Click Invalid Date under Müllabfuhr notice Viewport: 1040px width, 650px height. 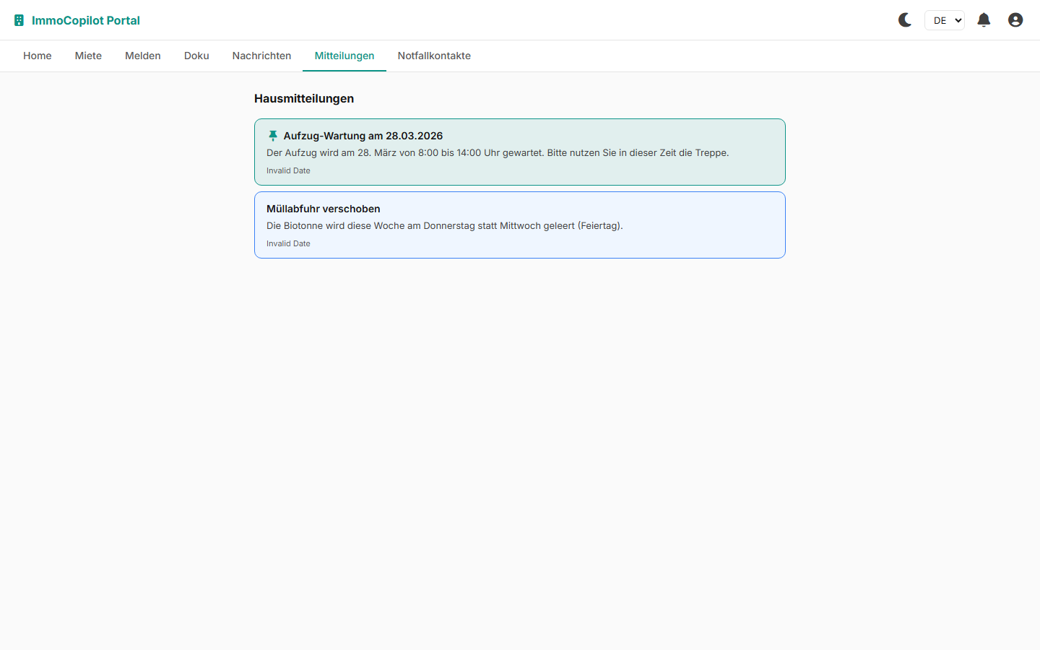[x=288, y=243]
